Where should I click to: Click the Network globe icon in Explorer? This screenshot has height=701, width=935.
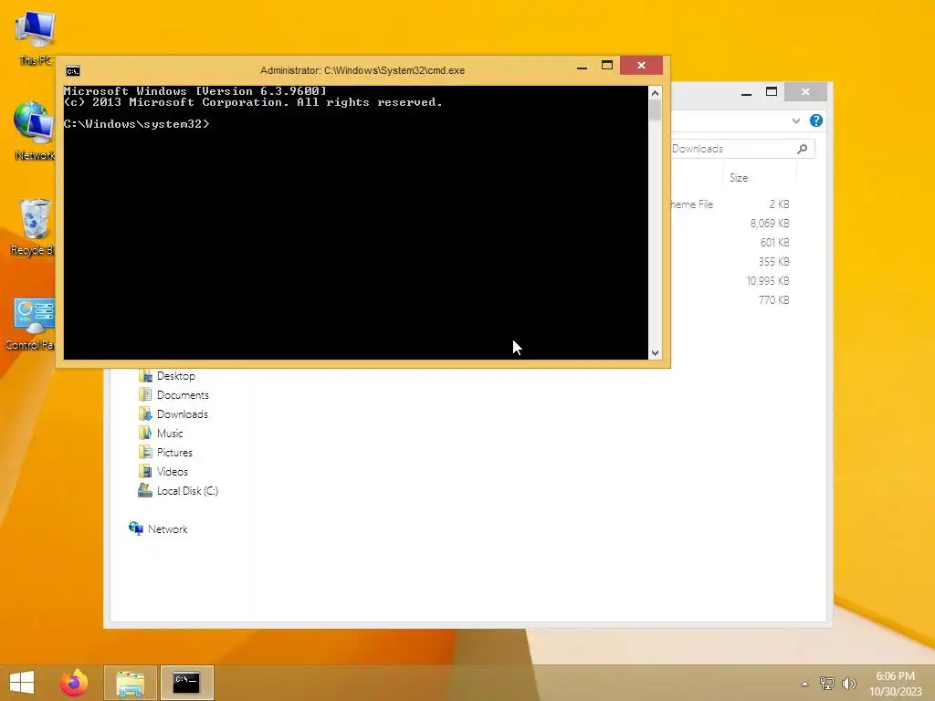[136, 528]
